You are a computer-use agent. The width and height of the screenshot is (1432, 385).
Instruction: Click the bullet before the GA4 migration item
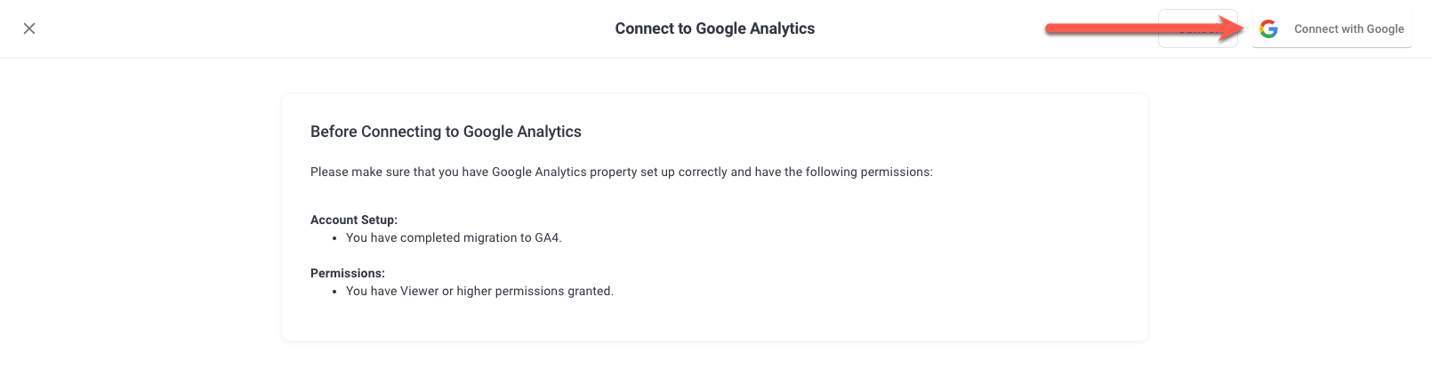334,238
